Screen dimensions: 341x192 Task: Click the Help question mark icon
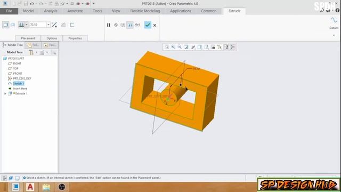(x=337, y=10)
